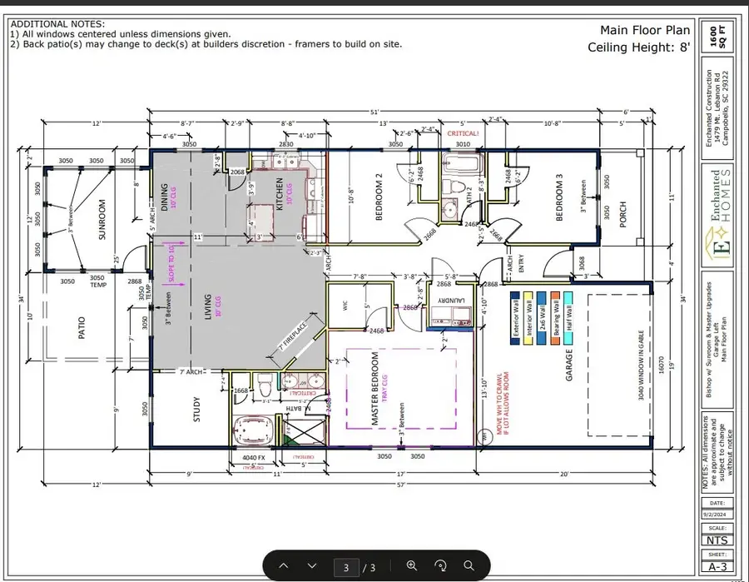Click the red CRITICAL! note near Bath 2
Image resolution: width=749 pixels, height=582 pixels.
pyautogui.click(x=464, y=134)
